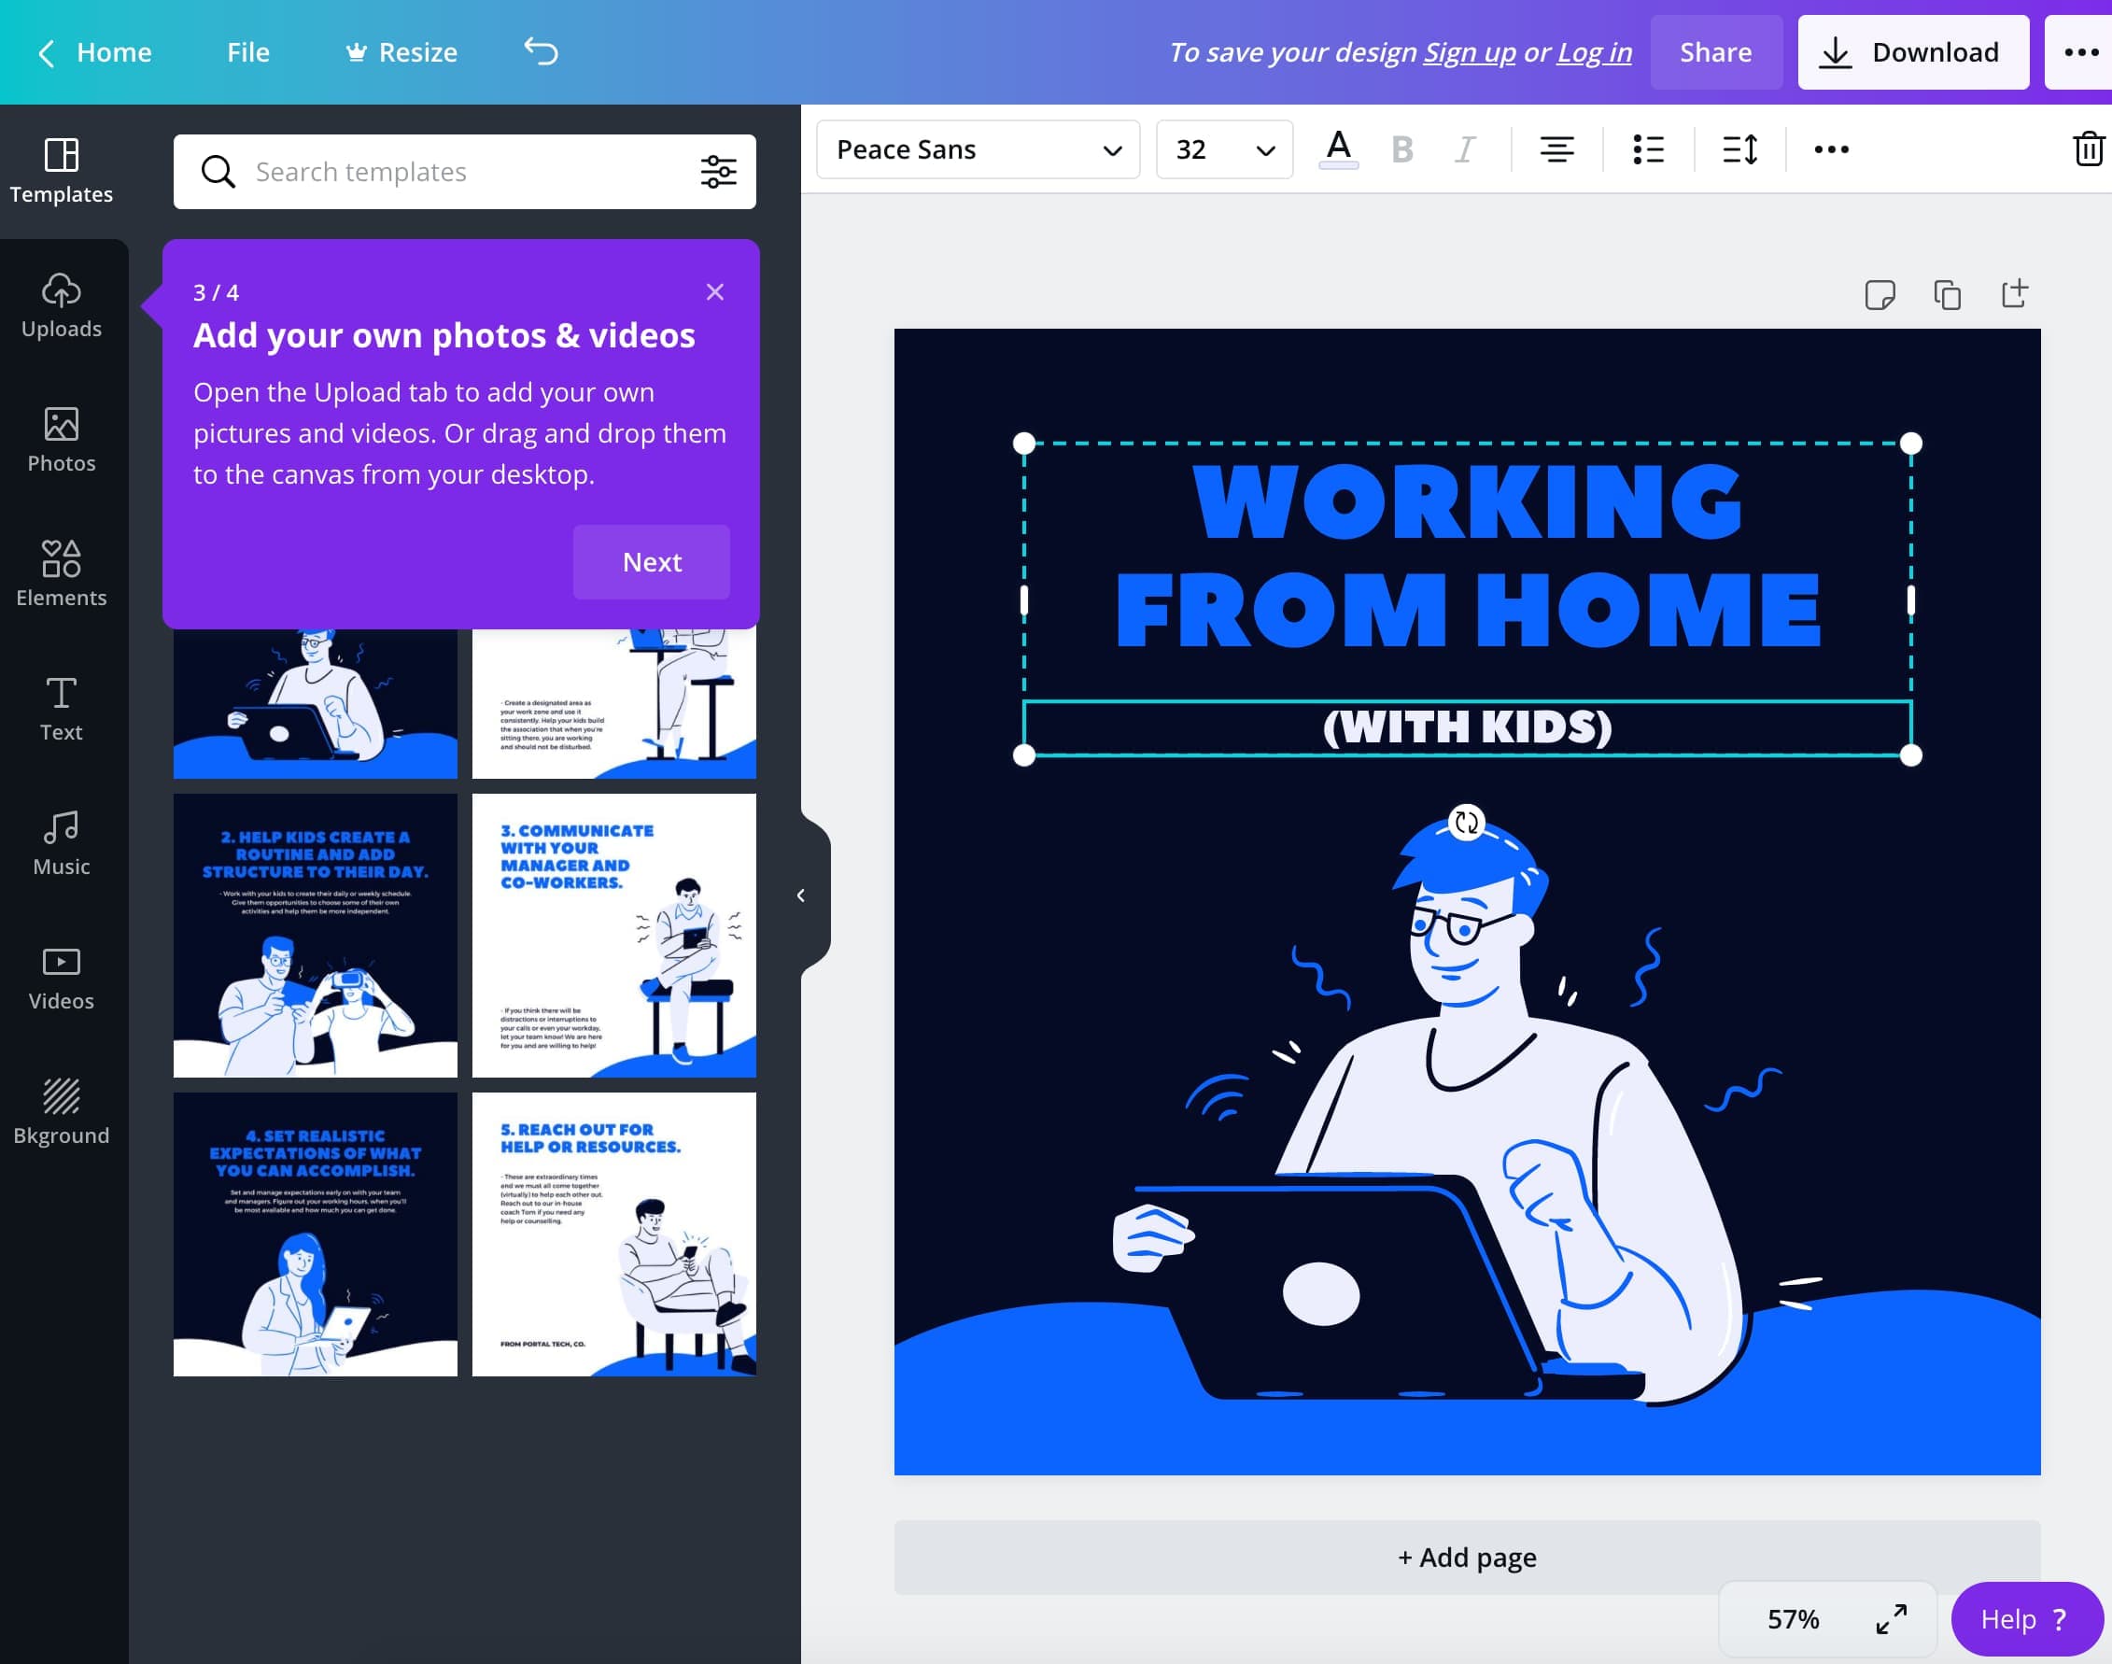The height and width of the screenshot is (1664, 2112).
Task: Open the top bar more options menu
Action: pyautogui.click(x=2081, y=52)
